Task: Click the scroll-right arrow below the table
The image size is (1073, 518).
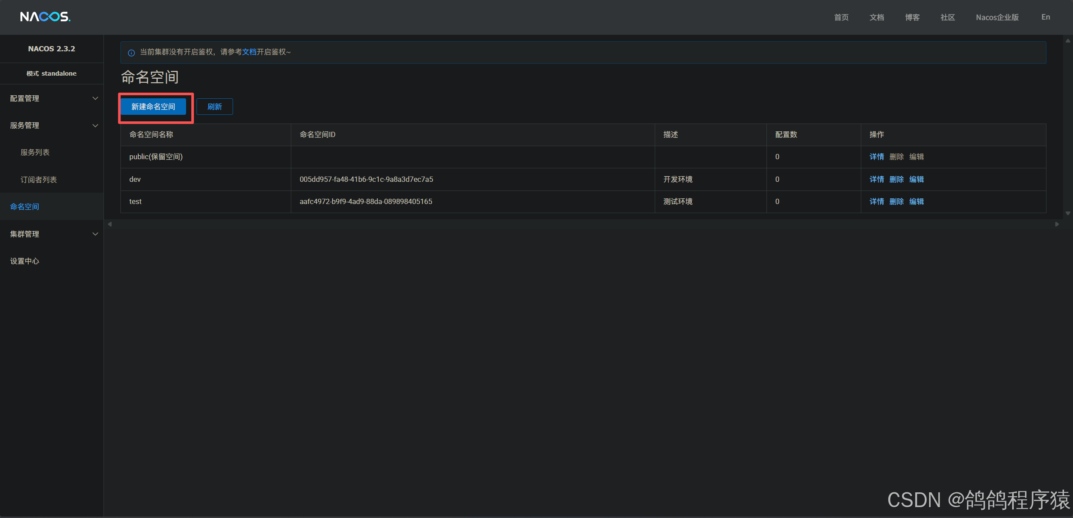Action: coord(1057,224)
